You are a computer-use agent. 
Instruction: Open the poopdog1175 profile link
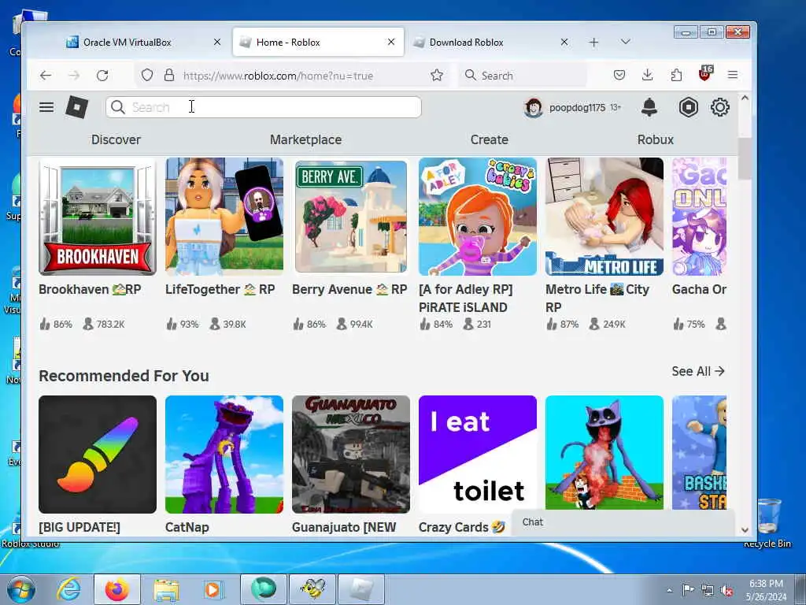pyautogui.click(x=577, y=107)
